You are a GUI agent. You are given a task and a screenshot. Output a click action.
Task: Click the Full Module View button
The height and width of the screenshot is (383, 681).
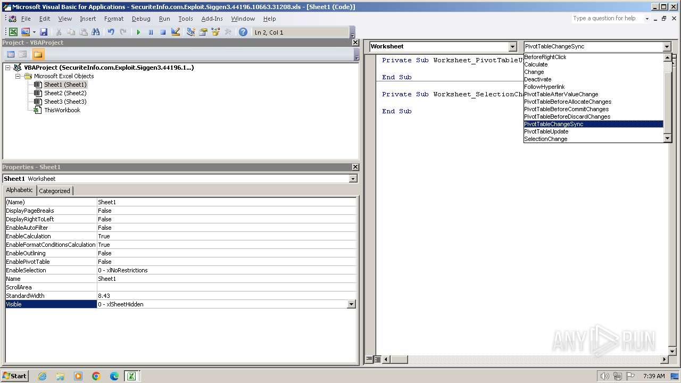[377, 360]
